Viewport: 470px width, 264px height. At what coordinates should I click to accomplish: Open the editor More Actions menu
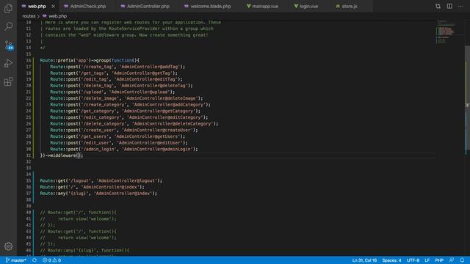(460, 7)
